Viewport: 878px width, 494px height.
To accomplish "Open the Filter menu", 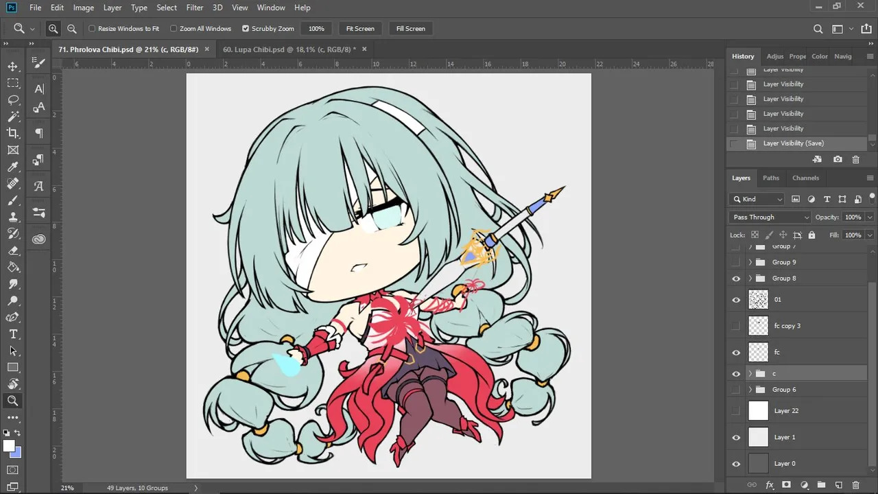I will click(x=195, y=8).
